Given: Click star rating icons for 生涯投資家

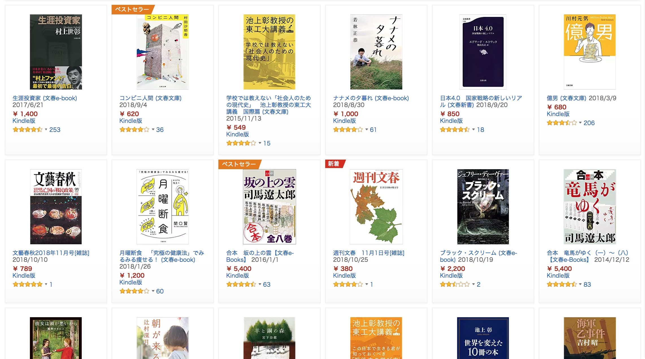Looking at the screenshot, I should 27,130.
